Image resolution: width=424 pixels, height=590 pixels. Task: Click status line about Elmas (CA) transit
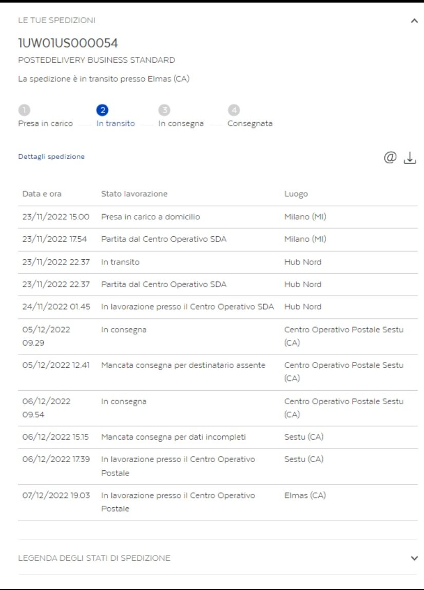pos(104,79)
